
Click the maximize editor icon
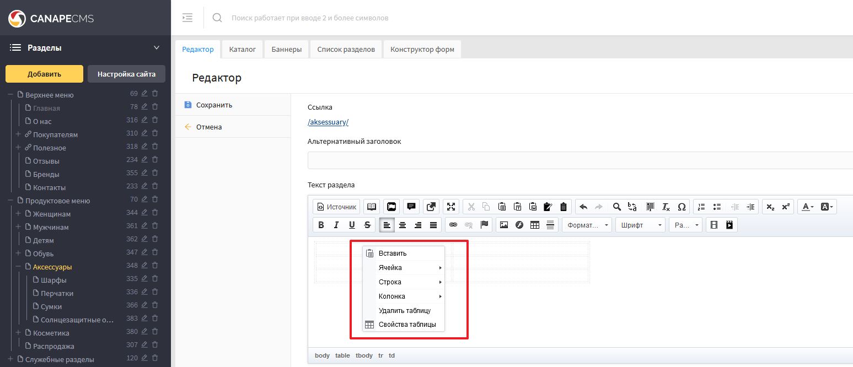coord(451,207)
